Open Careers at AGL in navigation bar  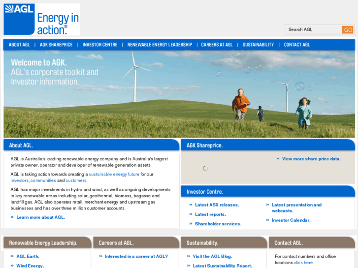pos(217,45)
